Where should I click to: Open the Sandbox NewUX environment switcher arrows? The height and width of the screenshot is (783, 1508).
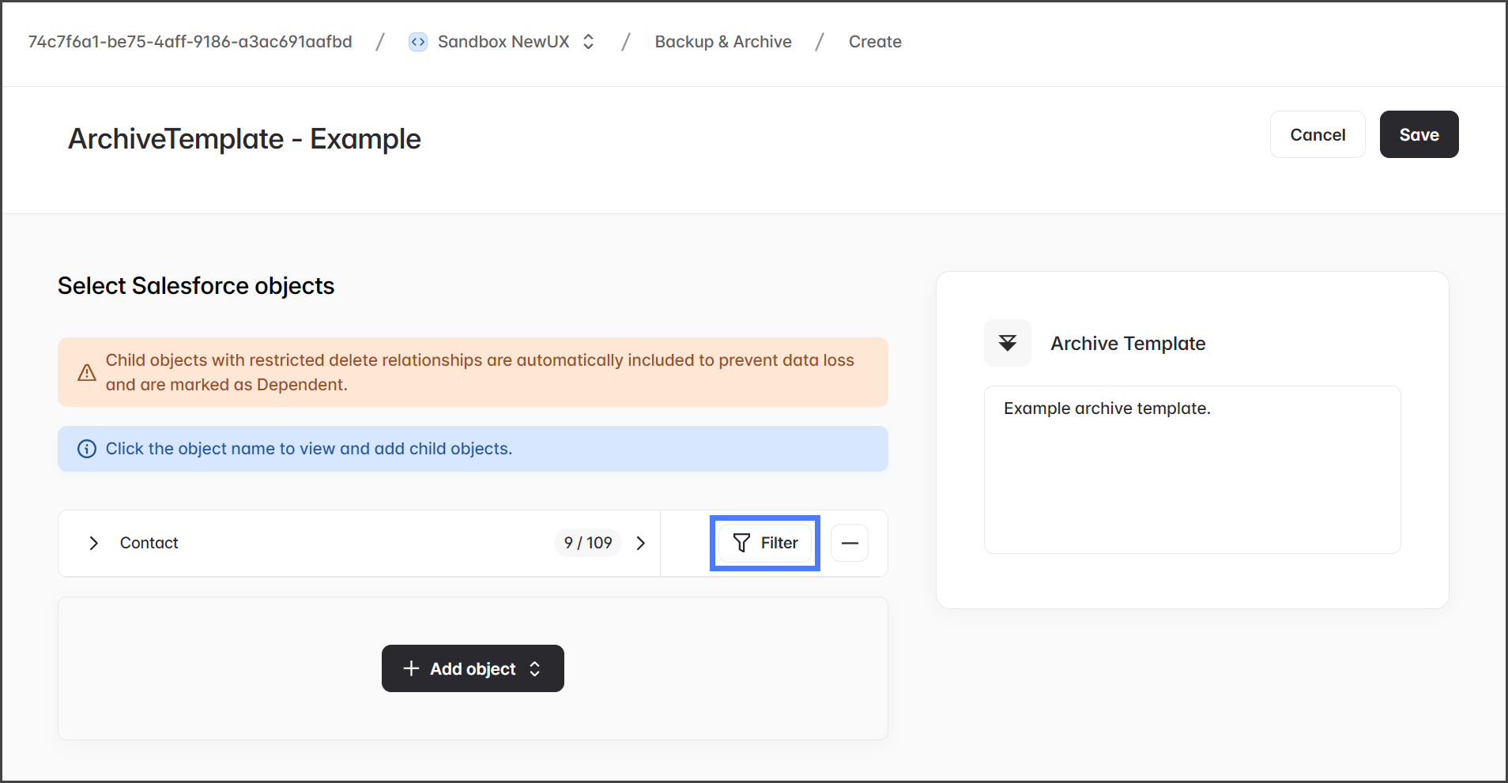(588, 42)
